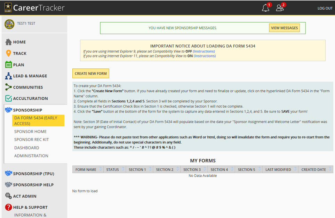The width and height of the screenshot is (335, 218).
Task: Go to sponsorship DASHBOARD
Action: click(27, 148)
